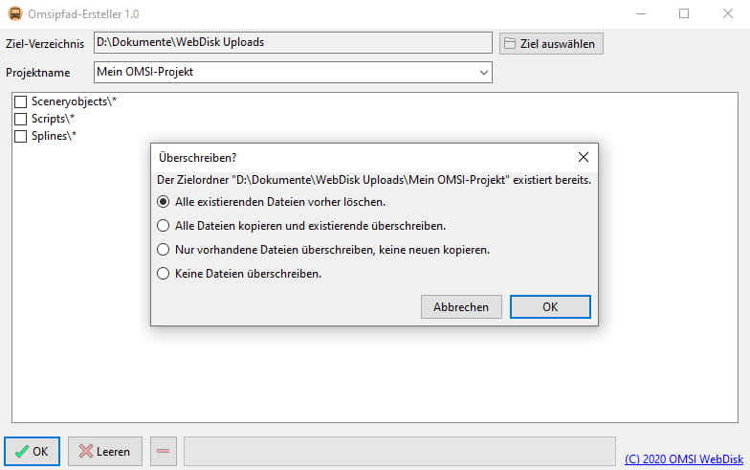Select 'Alle existierenden Dateien vorher löschen'

pyautogui.click(x=164, y=202)
